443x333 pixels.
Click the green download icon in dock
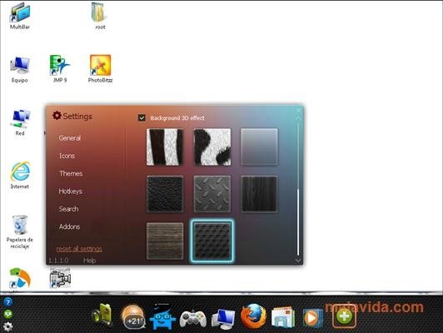pyautogui.click(x=8, y=314)
